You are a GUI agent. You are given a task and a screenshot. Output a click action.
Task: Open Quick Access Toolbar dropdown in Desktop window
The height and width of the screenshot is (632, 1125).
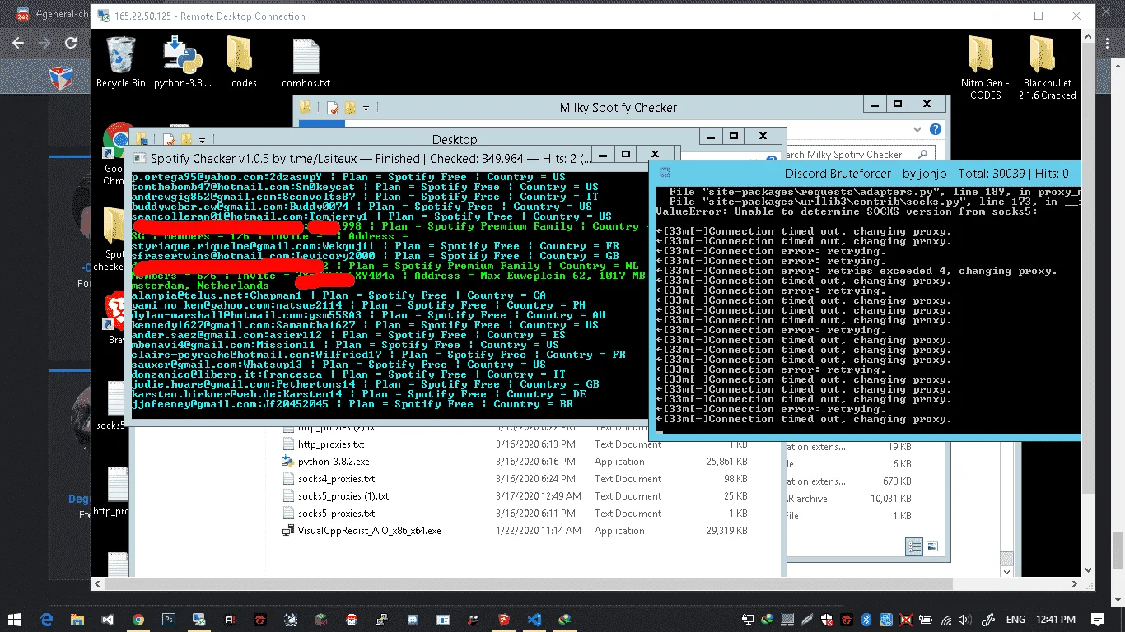203,141
